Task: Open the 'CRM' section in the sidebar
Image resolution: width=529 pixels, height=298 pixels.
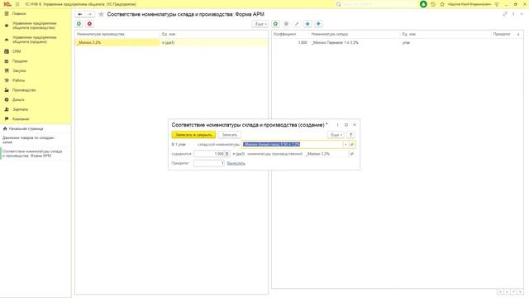Action: pos(17,51)
